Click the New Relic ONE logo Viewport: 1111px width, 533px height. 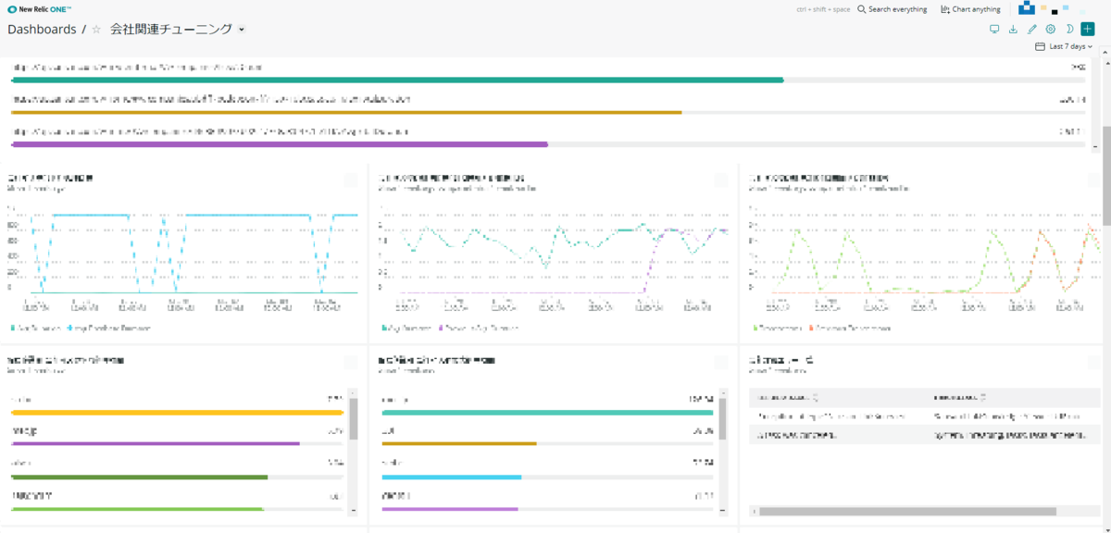[x=39, y=8]
